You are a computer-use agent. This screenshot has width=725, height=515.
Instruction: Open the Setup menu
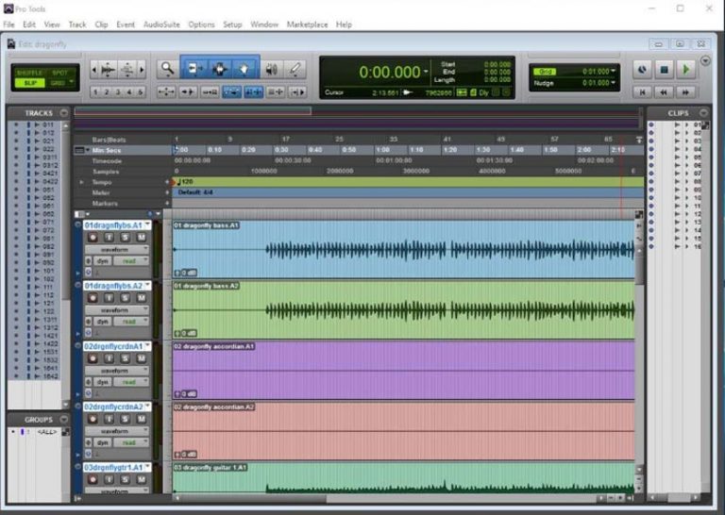(232, 25)
